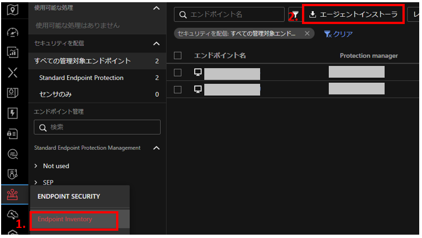
Task: Open the speedometer dashboard icon in sidebar
Action: click(12, 32)
